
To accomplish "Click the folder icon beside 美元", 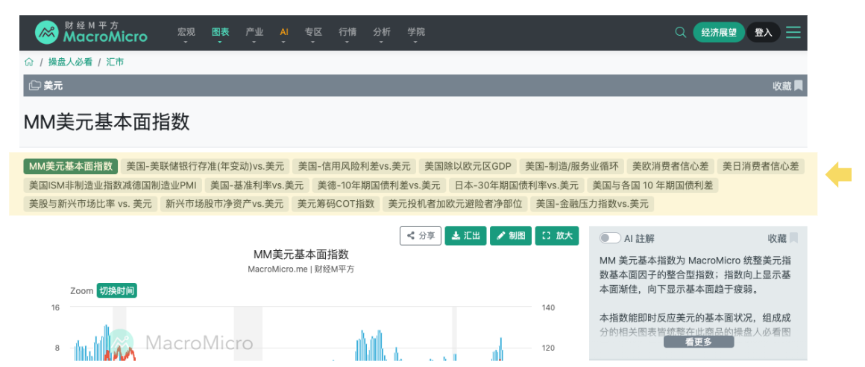I will coord(35,86).
